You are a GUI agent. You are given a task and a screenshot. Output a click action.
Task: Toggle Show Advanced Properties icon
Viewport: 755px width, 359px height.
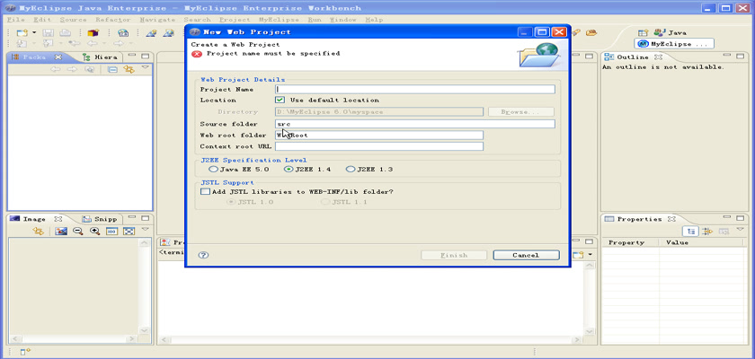pyautogui.click(x=706, y=232)
